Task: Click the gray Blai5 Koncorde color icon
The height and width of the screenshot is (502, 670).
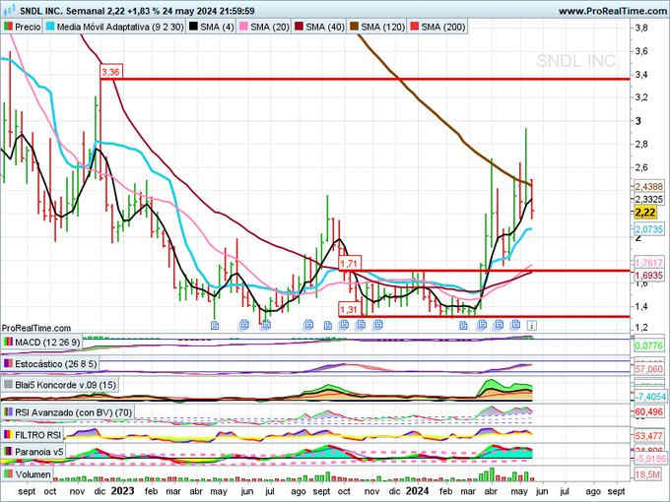Action: 8,385
